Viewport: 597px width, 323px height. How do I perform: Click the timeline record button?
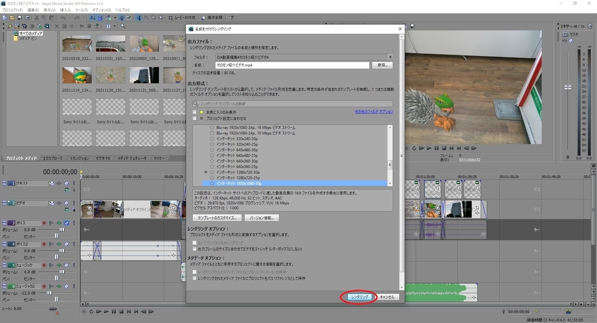pyautogui.click(x=84, y=312)
